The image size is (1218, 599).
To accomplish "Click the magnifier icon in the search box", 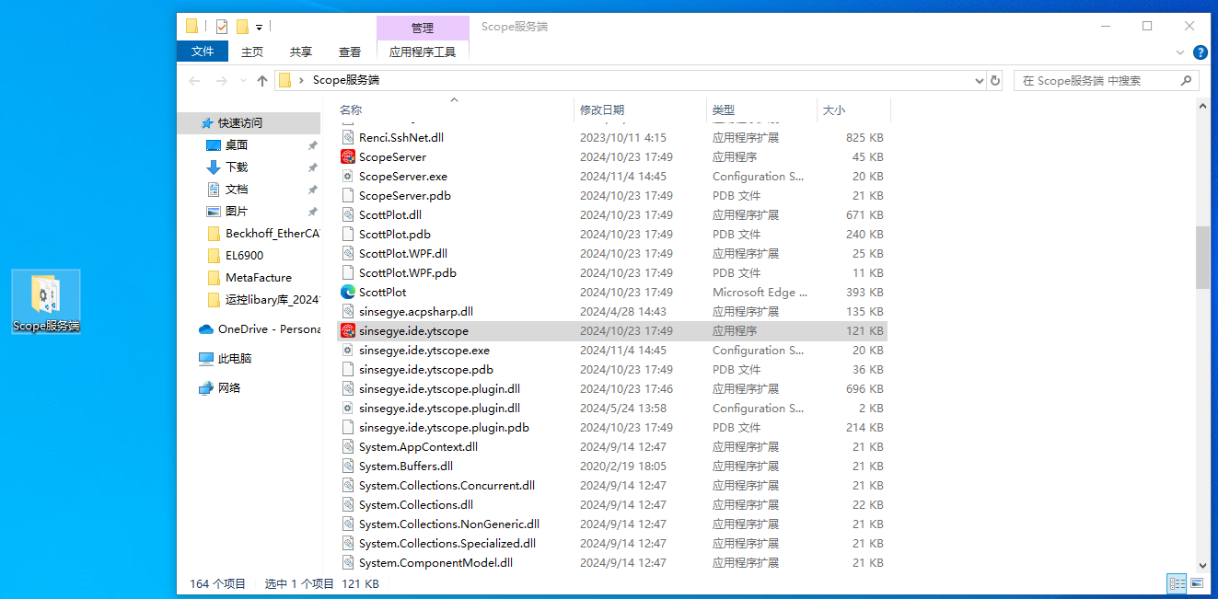I will (x=1187, y=81).
